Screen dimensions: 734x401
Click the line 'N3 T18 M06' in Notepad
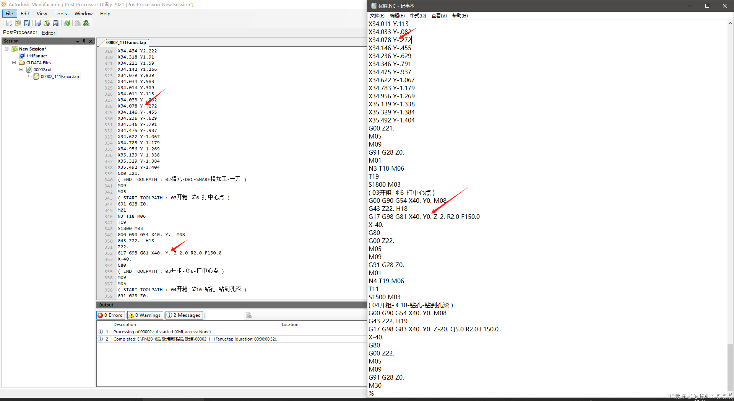pyautogui.click(x=386, y=168)
